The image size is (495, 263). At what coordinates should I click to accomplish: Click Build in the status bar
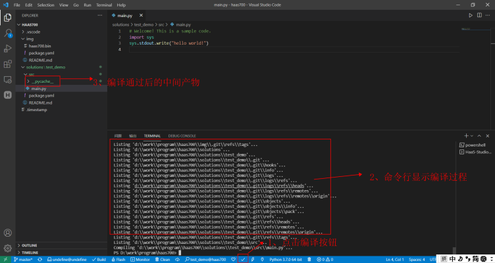[x=99, y=260]
